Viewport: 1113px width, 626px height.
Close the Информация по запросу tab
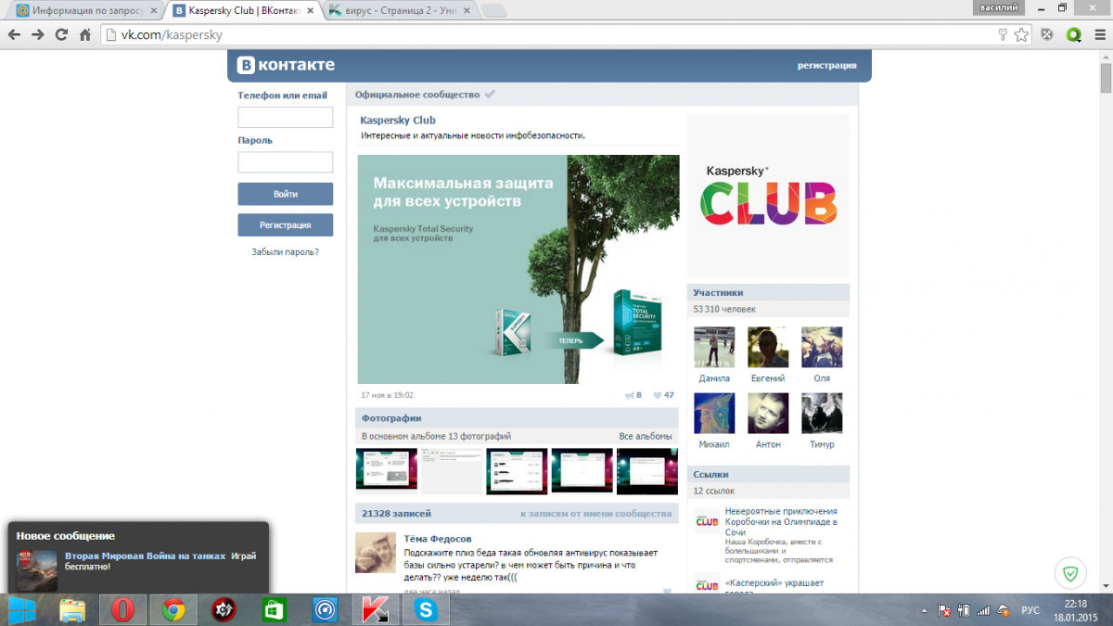154,11
